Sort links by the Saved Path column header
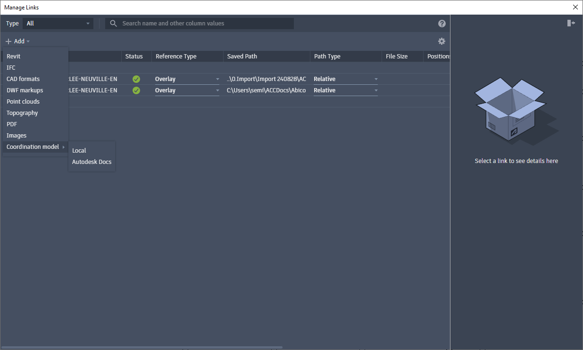This screenshot has height=350, width=583. [242, 56]
